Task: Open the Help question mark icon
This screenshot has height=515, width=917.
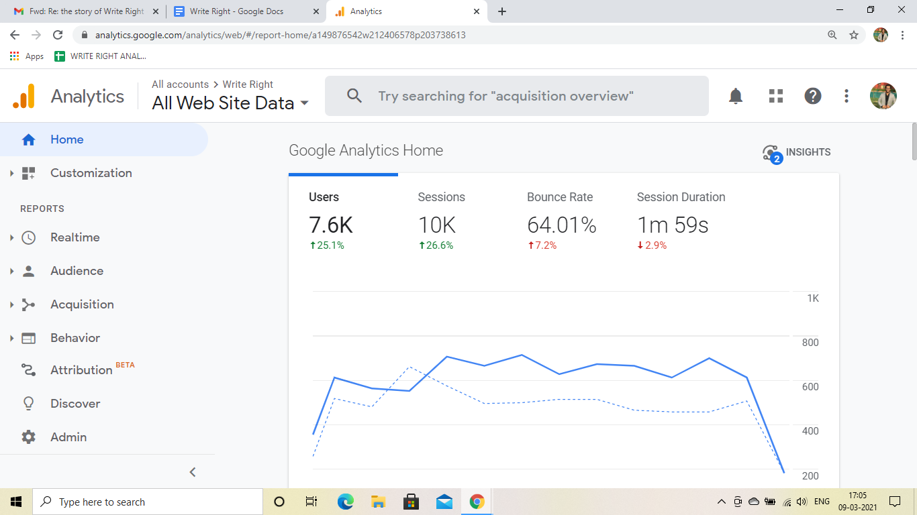Action: [813, 96]
